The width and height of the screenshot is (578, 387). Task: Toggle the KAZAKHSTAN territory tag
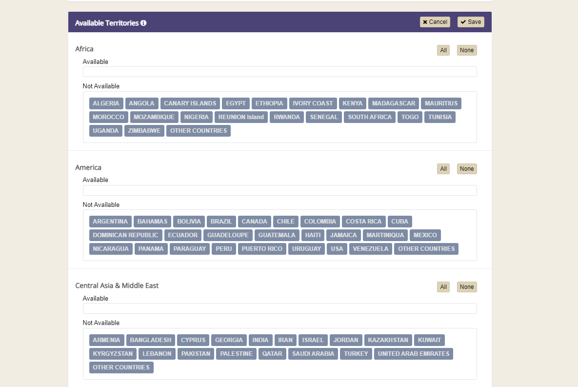(x=388, y=340)
